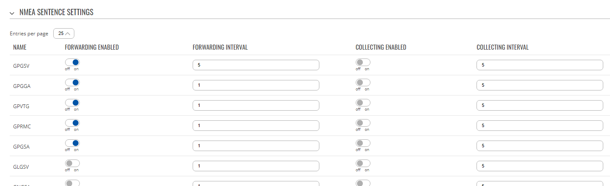
Task: Switch on GPRMC collecting
Action: coord(363,123)
